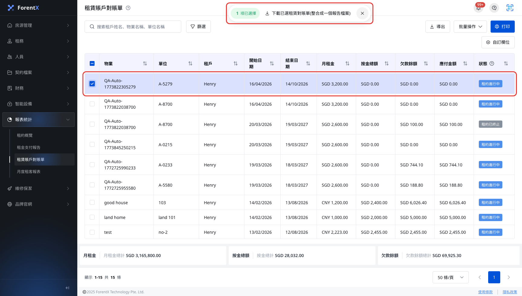Click the ForentX logo icon
This screenshot has height=296, width=522.
11,8
